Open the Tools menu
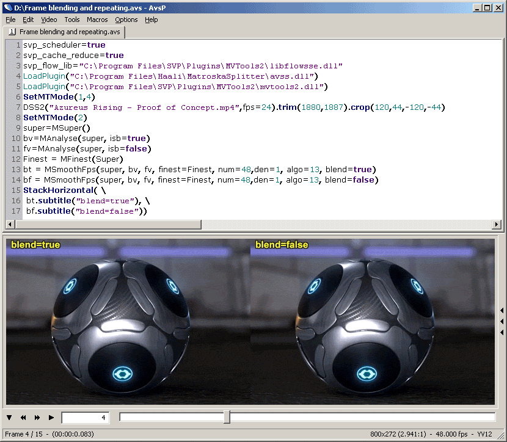 coord(72,20)
